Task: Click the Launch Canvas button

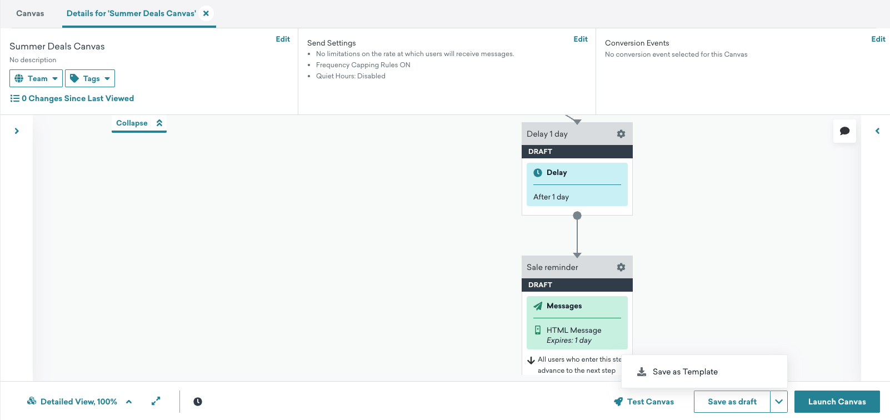Action: pyautogui.click(x=837, y=402)
